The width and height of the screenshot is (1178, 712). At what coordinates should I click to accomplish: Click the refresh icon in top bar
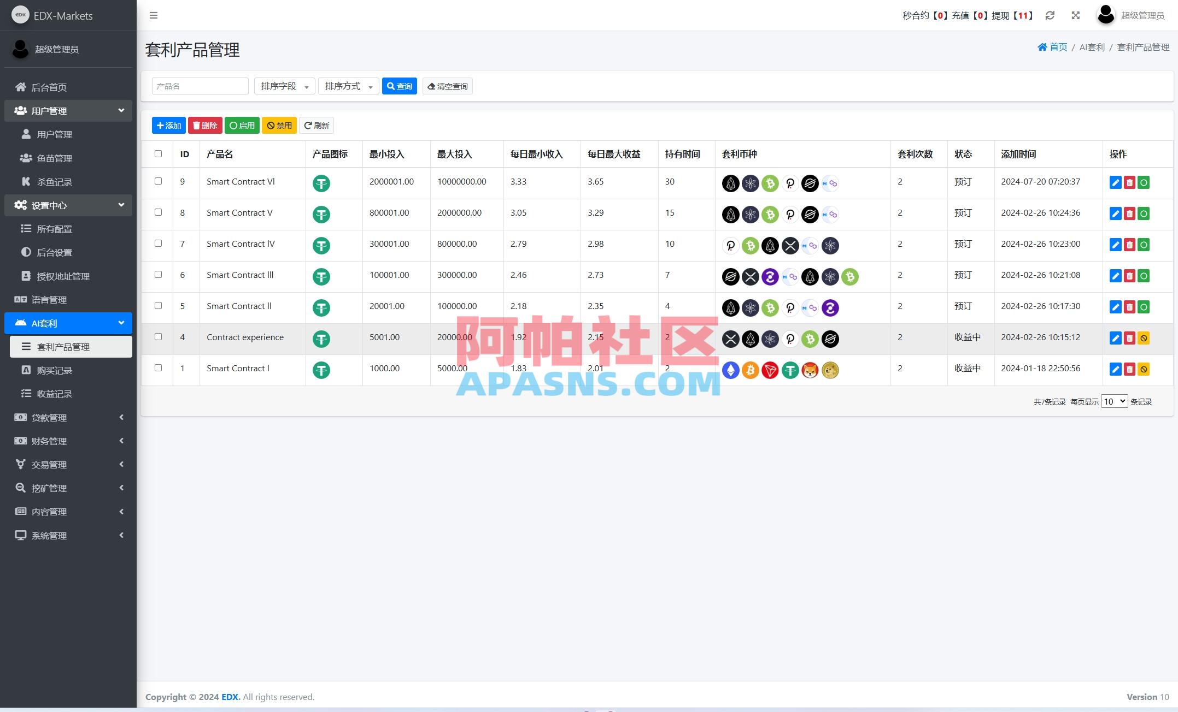(x=1050, y=15)
